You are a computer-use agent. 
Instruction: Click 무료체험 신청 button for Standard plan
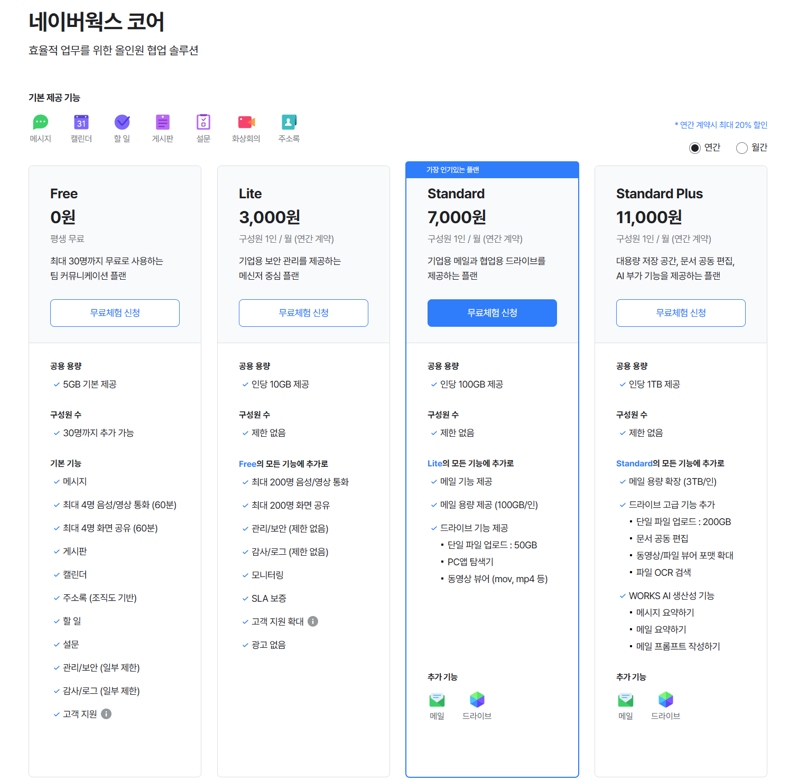coord(492,313)
